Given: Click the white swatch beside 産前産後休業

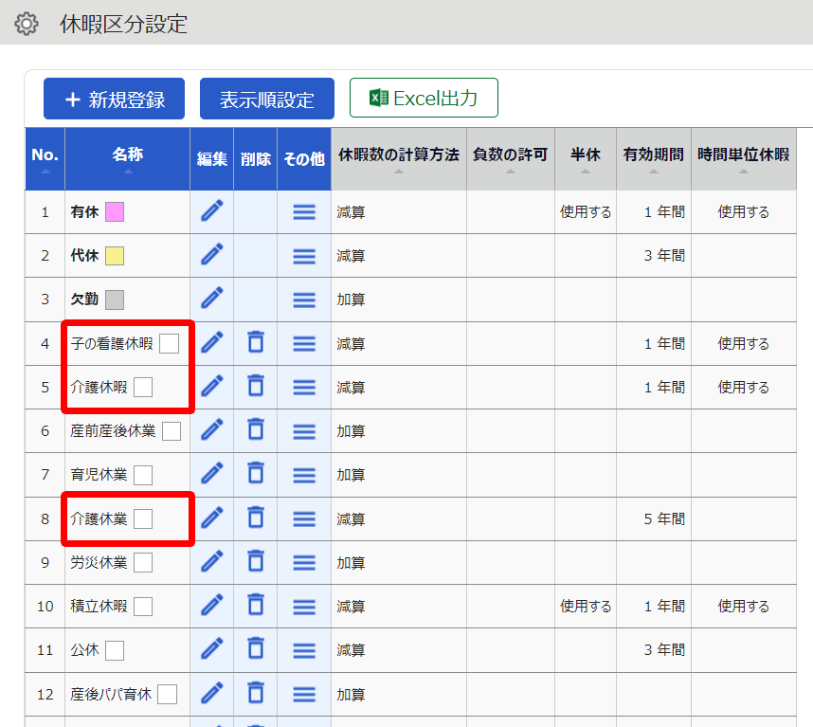Looking at the screenshot, I should click(172, 431).
